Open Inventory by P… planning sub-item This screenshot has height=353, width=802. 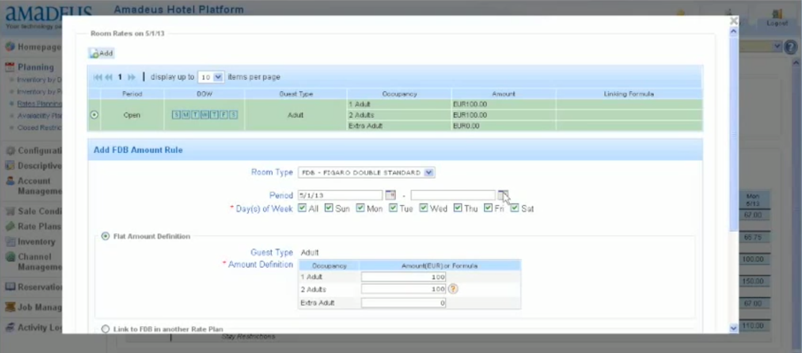coord(39,92)
